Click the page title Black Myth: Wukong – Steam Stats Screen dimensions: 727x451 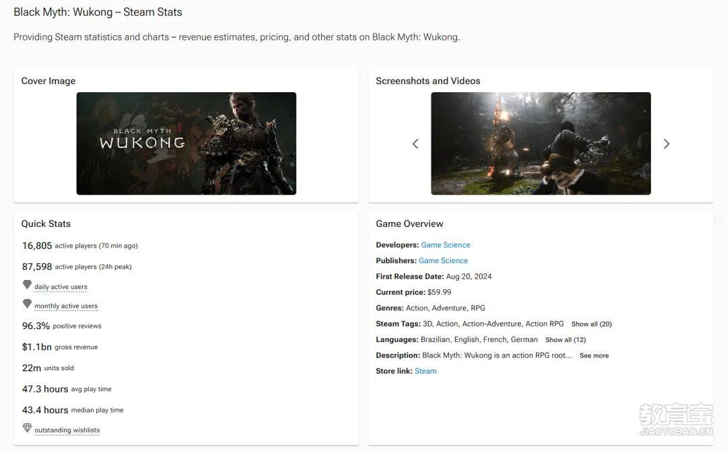tap(98, 12)
